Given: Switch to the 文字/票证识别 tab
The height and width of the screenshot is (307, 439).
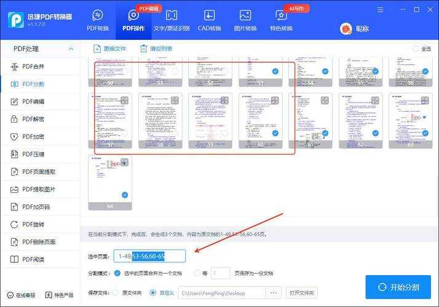Looking at the screenshot, I should click(x=172, y=20).
